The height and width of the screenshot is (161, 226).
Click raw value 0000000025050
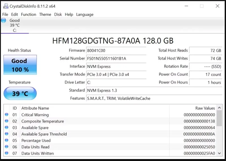[199, 147]
